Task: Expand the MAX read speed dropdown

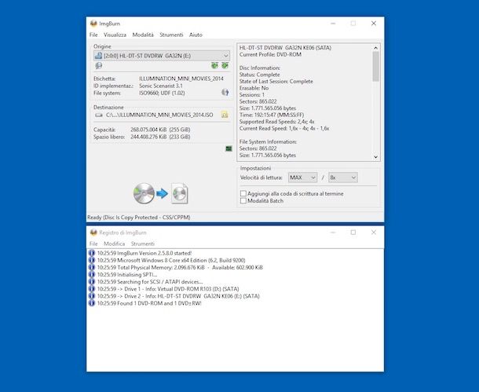Action: pos(302,178)
